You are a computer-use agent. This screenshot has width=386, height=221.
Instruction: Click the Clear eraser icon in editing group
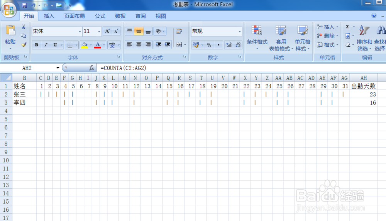tap(348, 45)
